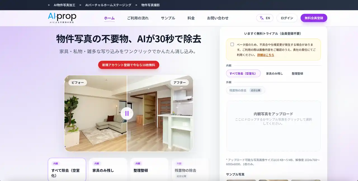Select すべて除去（空室化） option chip
The image size is (358, 181).
(x=243, y=73)
